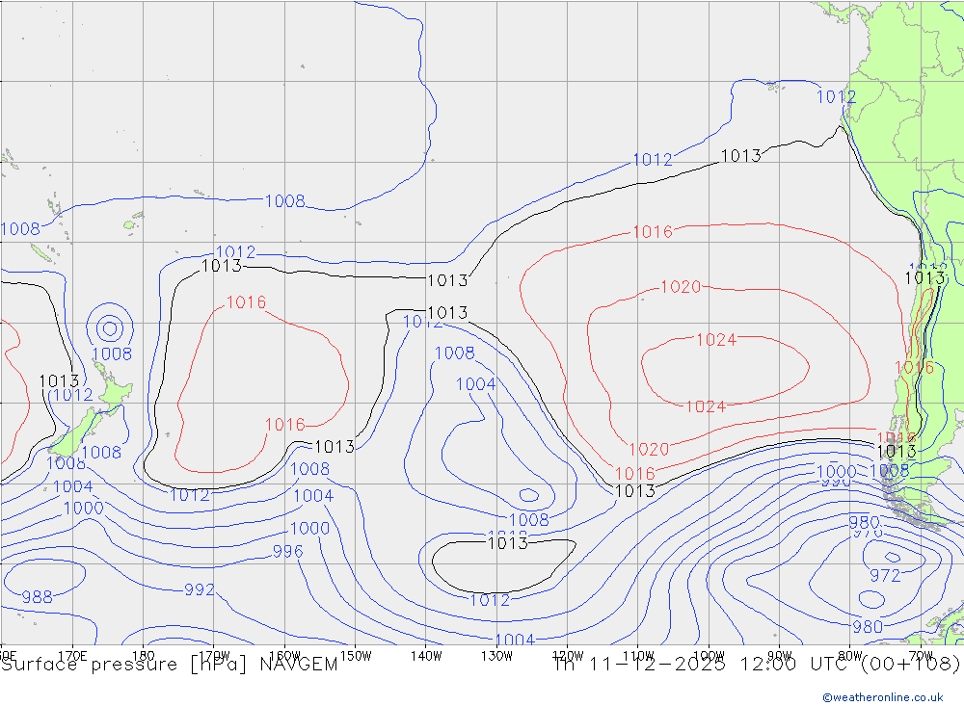Click the 980 label at the bottom near 80W
Viewport: 964px width, 706px height.
(868, 627)
